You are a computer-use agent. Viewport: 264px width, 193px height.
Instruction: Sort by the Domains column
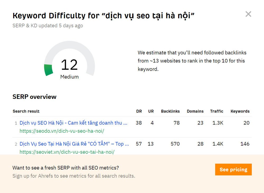(x=195, y=111)
